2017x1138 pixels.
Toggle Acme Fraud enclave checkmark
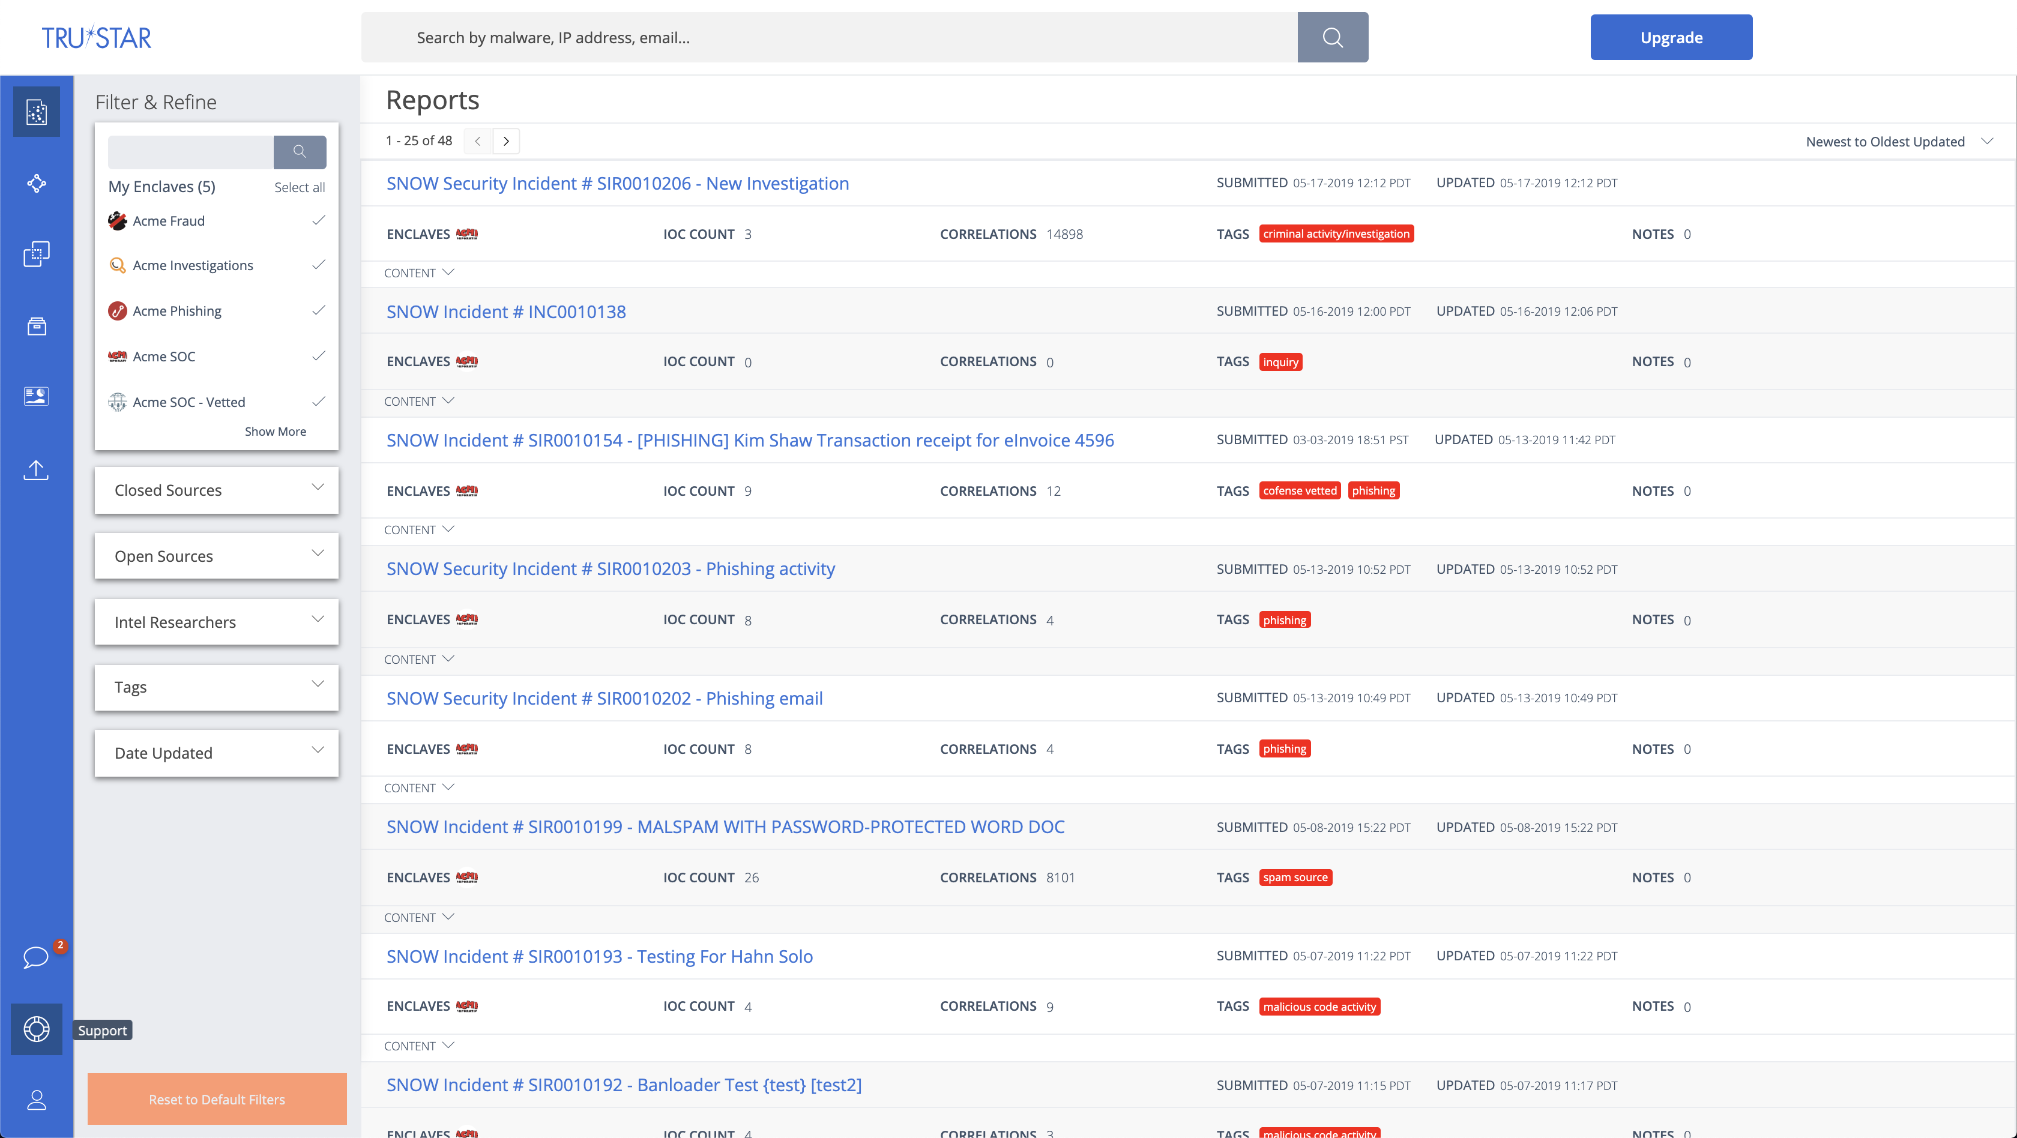pyautogui.click(x=318, y=220)
